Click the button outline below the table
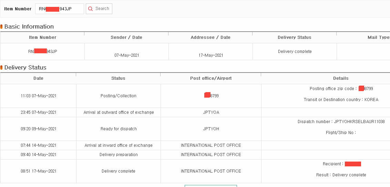The height and width of the screenshot is (187, 390). tap(211, 186)
